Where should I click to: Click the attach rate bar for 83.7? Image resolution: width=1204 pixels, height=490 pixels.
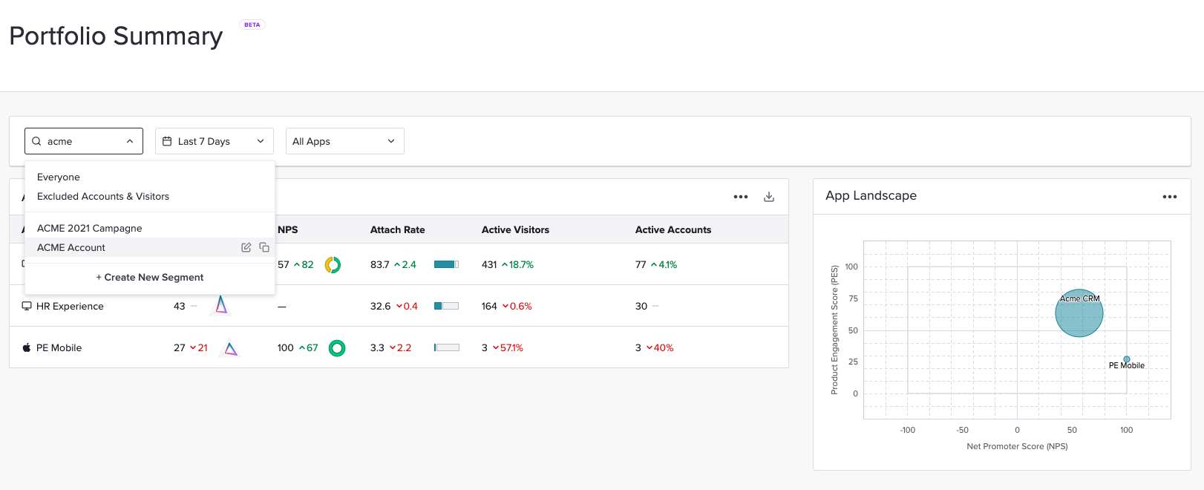point(446,264)
